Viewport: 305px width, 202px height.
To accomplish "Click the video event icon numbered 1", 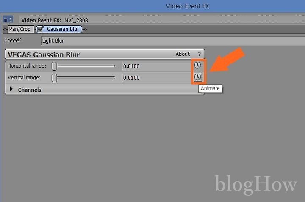I will pos(8,19).
